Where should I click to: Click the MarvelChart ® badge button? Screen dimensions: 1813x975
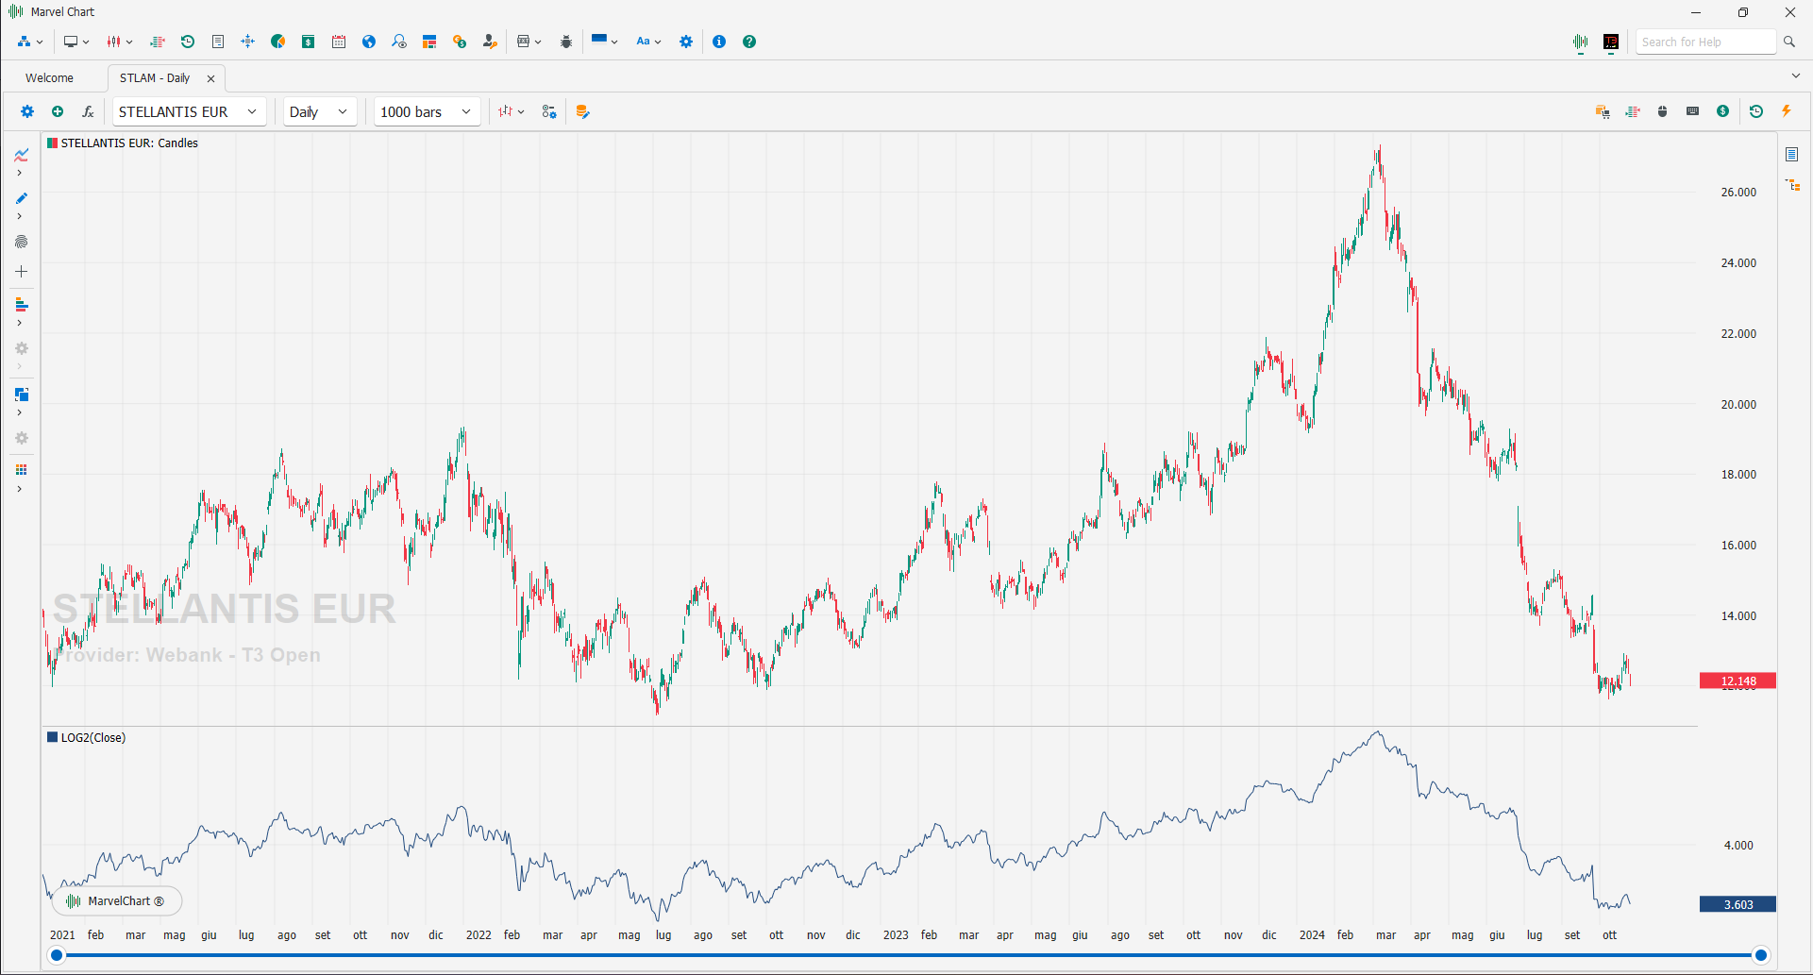(117, 901)
